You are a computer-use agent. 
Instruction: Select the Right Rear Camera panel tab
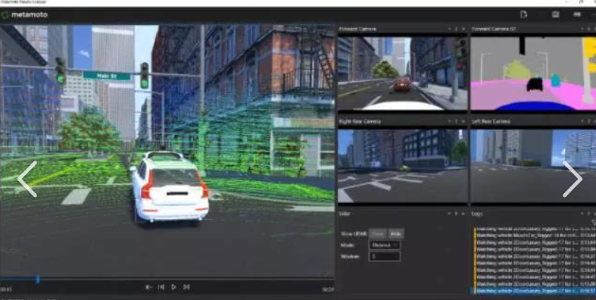point(360,121)
